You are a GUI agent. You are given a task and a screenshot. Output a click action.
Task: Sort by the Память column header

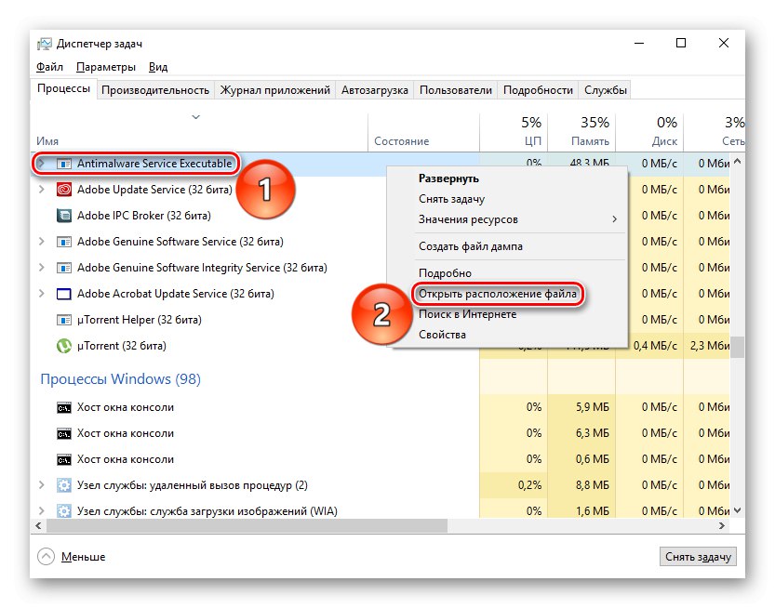pyautogui.click(x=581, y=130)
